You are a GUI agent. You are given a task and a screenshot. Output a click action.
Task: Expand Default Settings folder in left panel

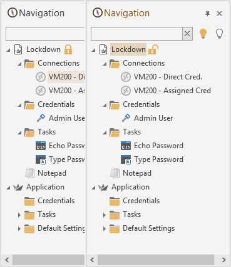(x=19, y=229)
